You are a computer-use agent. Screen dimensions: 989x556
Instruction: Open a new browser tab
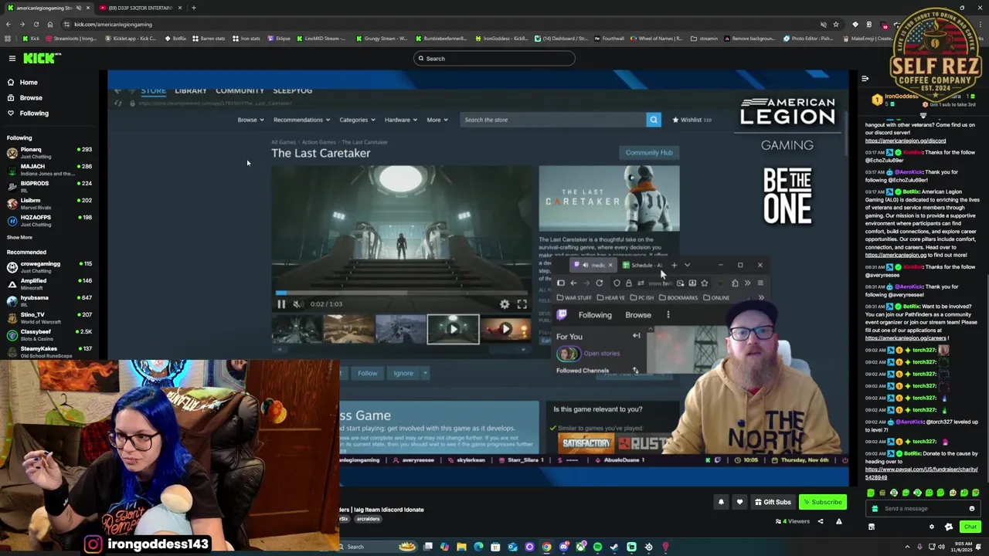[193, 8]
